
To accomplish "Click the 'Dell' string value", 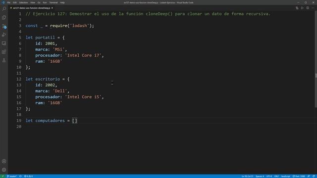I will click(60, 91).
